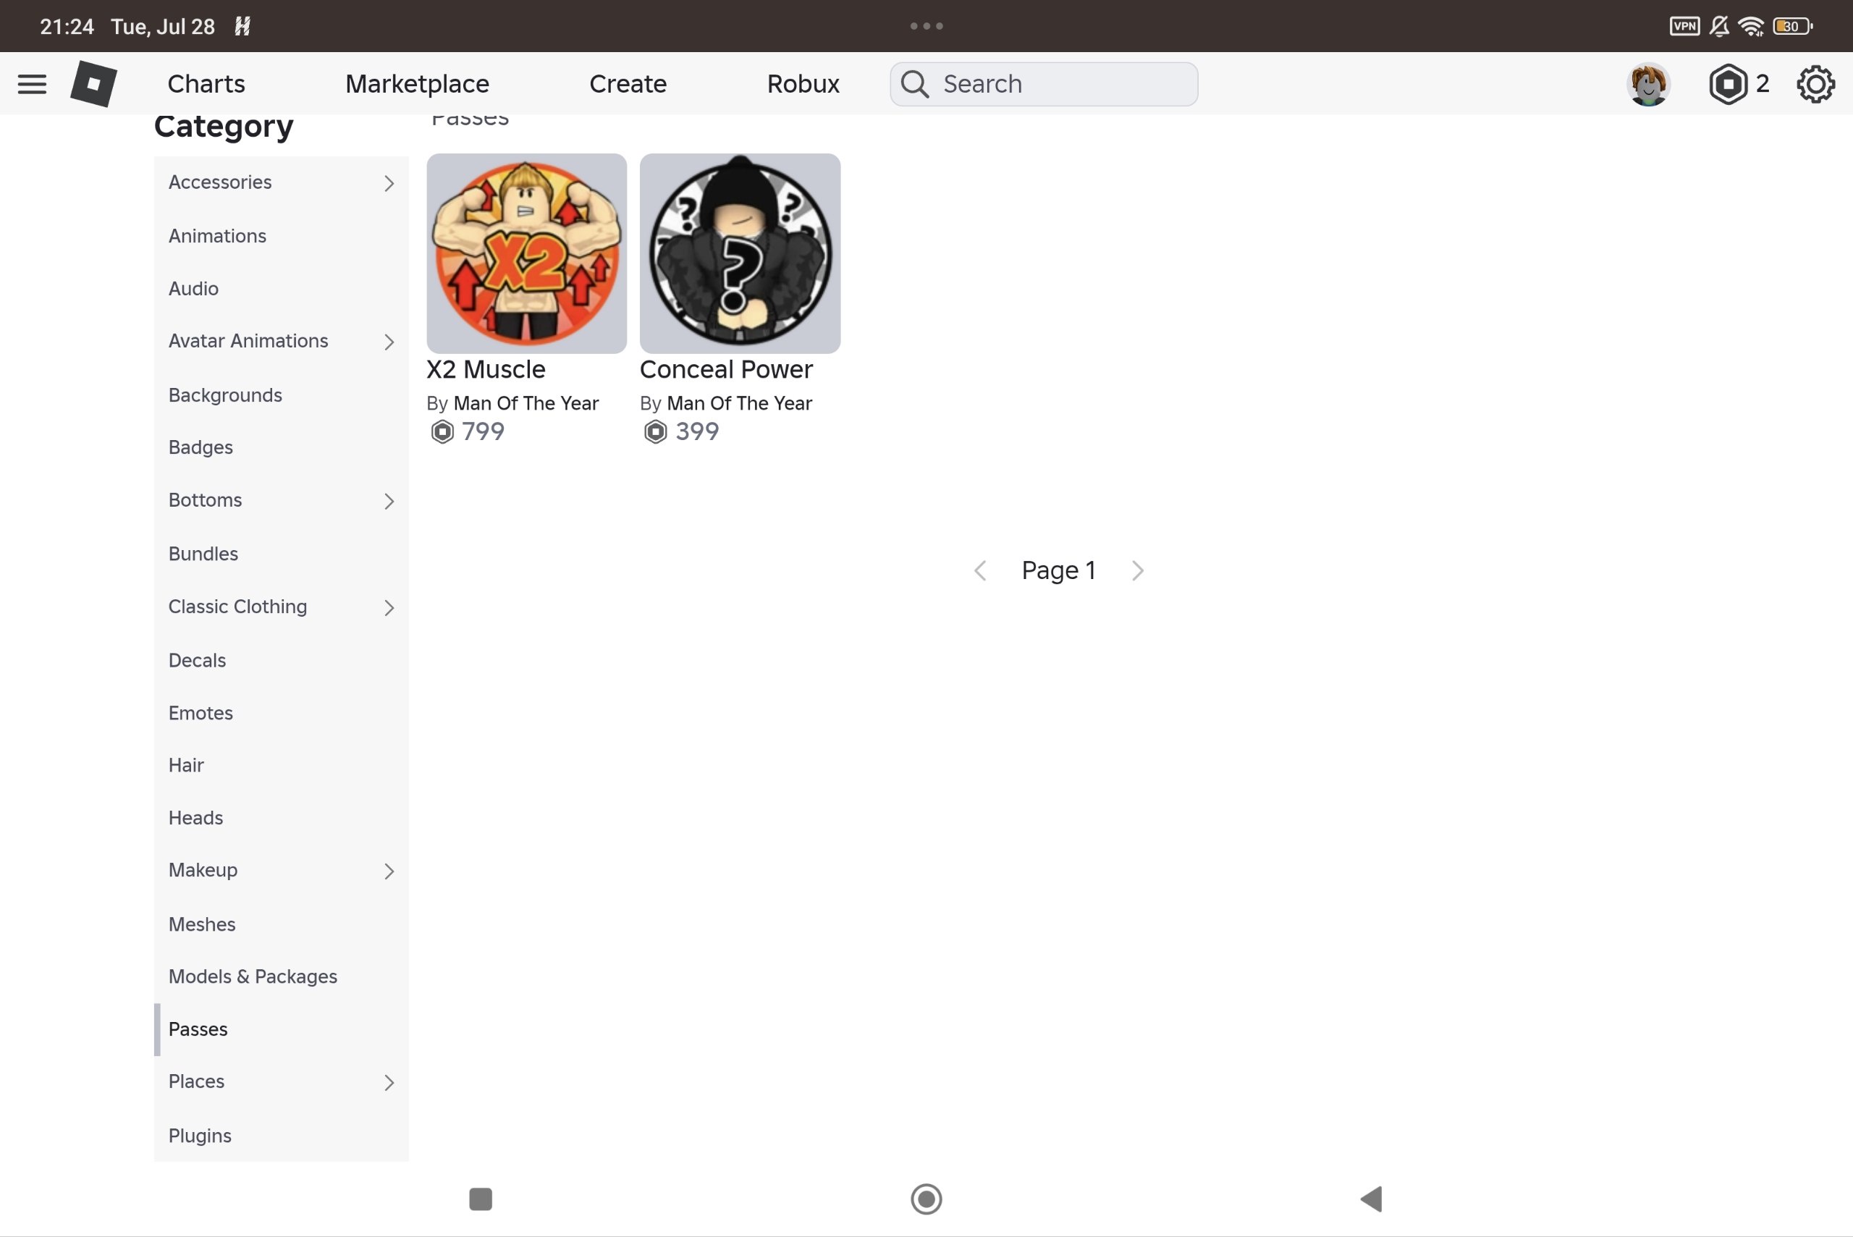Select the Plugins category
Screen dimensions: 1853x1237
point(281,1136)
